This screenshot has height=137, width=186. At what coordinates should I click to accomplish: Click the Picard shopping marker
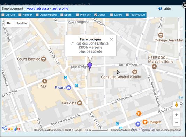tap(69, 88)
